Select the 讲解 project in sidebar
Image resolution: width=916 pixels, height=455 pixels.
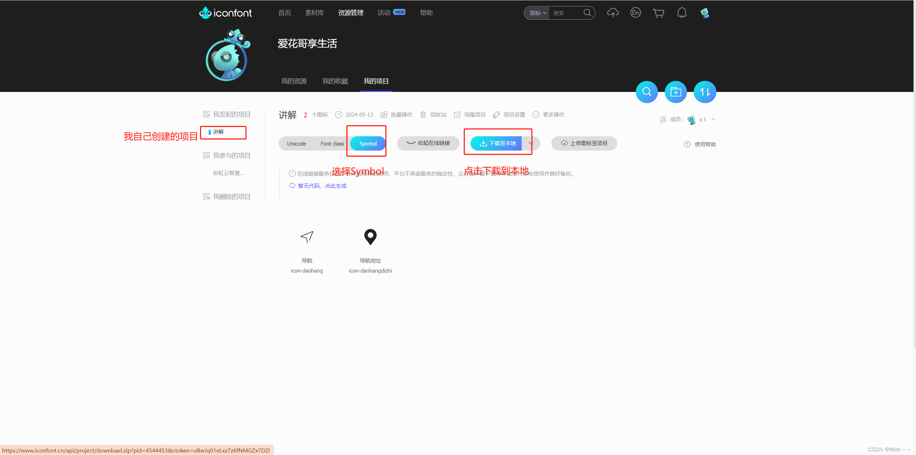(x=218, y=132)
